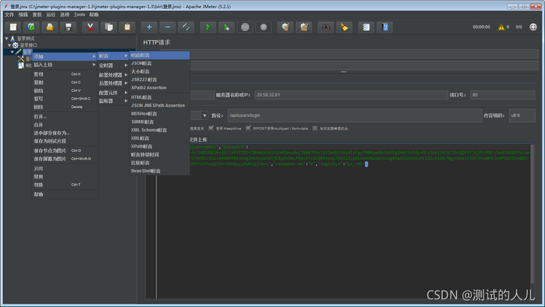The width and height of the screenshot is (545, 307).
Task: Toggle 对POST使用multipart / form-data checkbox
Action: pos(248,128)
